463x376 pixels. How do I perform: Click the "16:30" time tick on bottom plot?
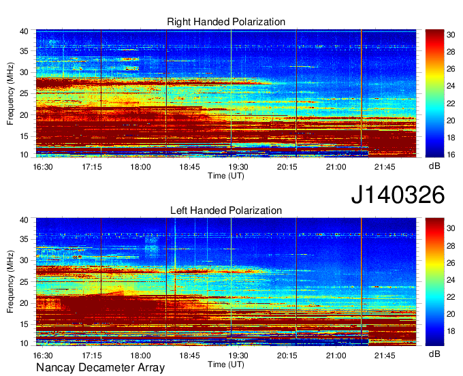coord(43,356)
